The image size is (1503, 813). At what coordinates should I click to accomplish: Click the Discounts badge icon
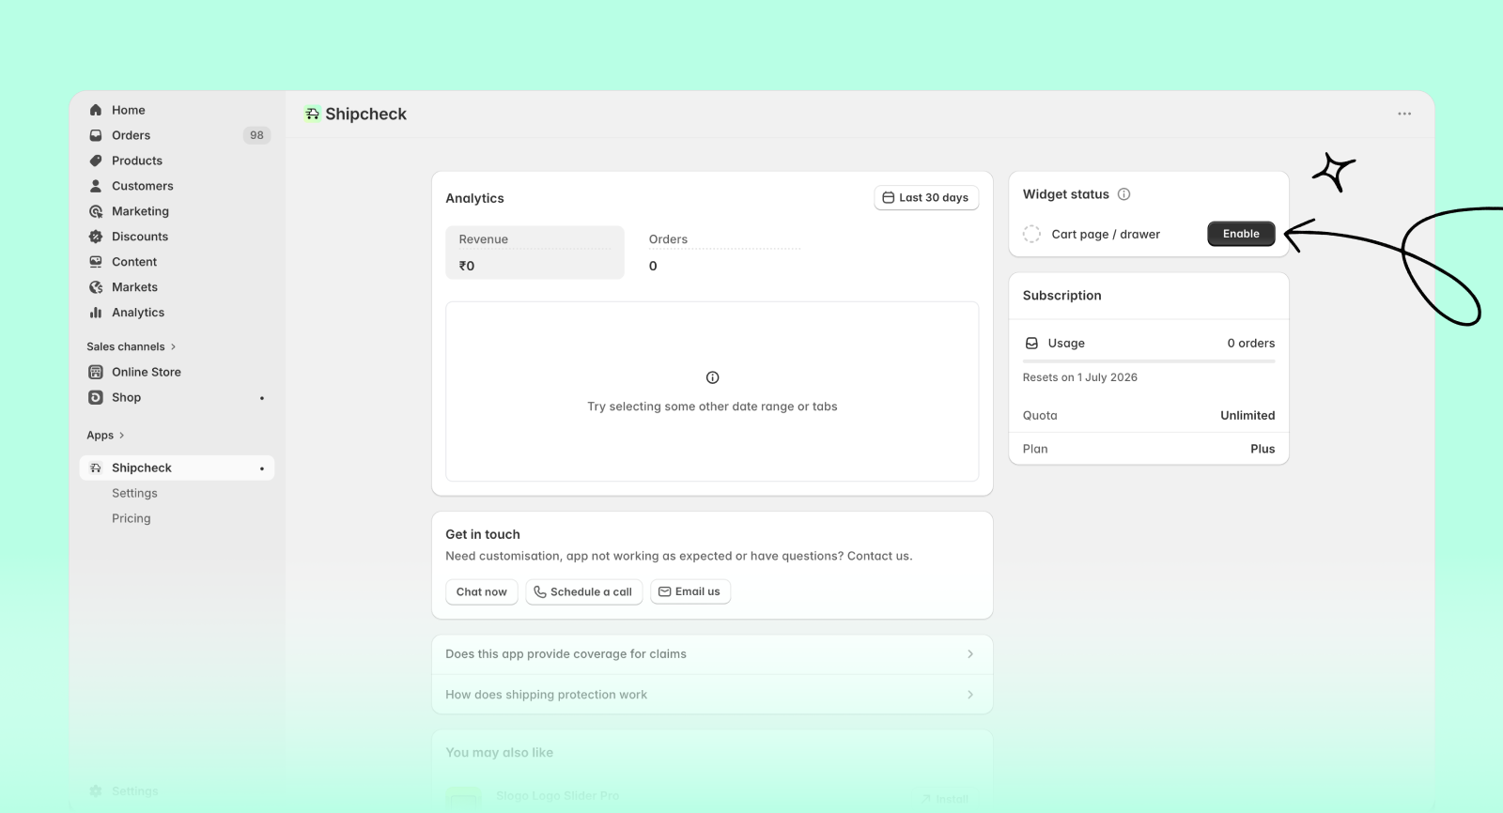point(96,237)
